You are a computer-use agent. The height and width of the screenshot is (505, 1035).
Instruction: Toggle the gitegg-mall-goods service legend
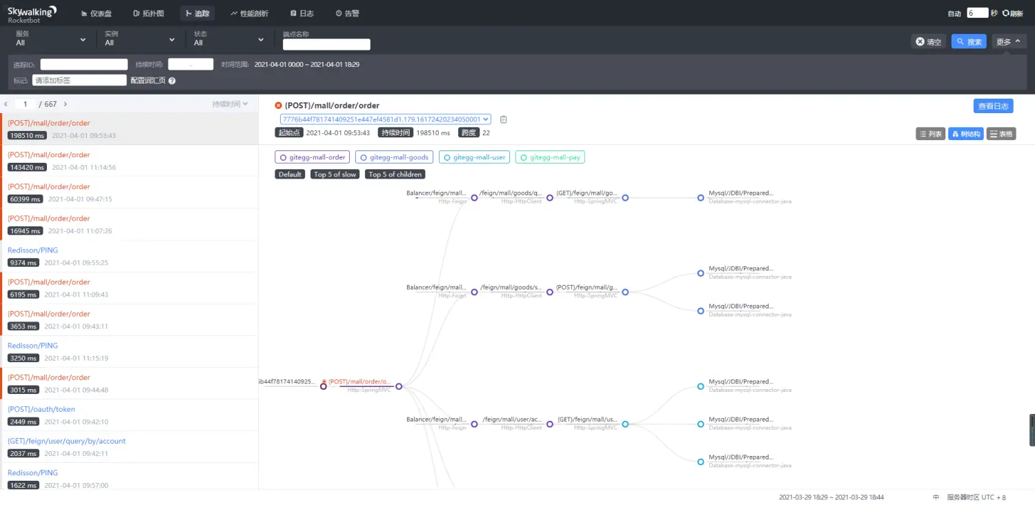tap(395, 157)
